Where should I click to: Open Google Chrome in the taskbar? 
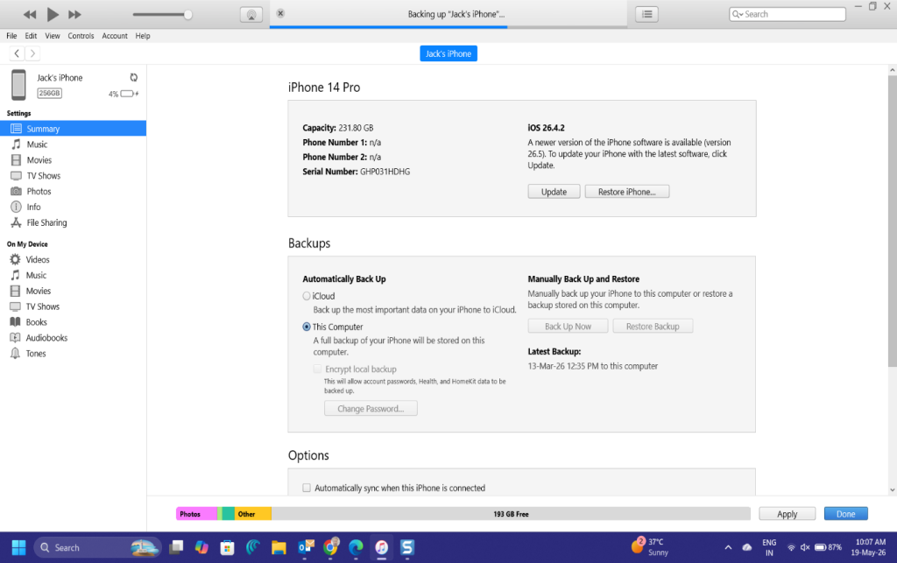pyautogui.click(x=330, y=547)
